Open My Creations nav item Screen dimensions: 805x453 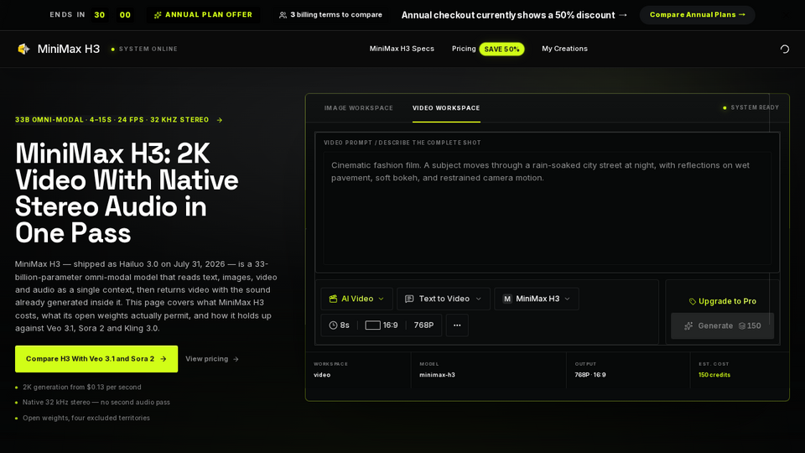pyautogui.click(x=564, y=49)
